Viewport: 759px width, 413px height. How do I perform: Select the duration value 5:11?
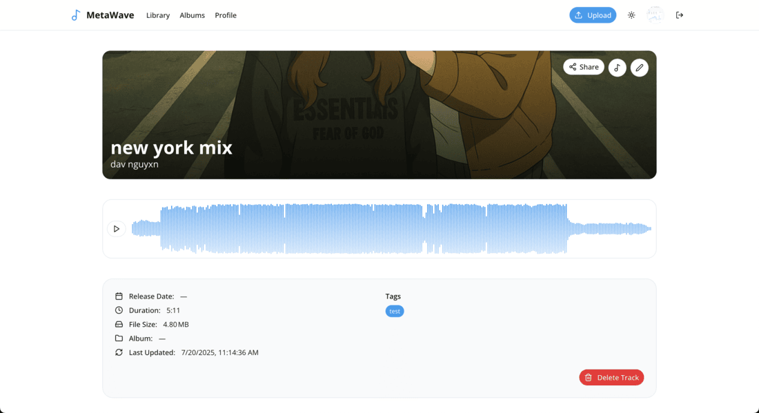(173, 310)
